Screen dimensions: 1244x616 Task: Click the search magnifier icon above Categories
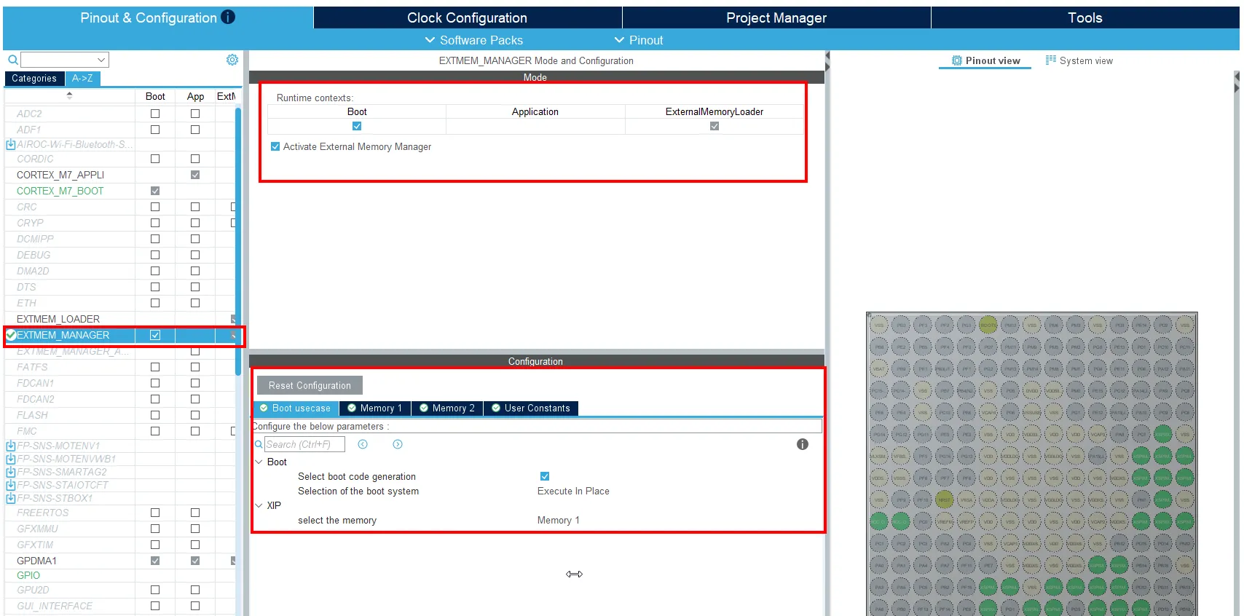click(x=13, y=60)
